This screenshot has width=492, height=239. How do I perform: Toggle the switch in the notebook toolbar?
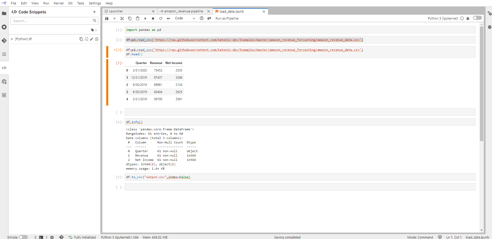477,18
